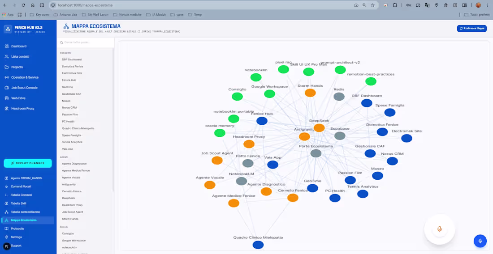Screen dimensions: 493x254
Task: Click the Rinfresca Mappa button
Action: point(471,28)
